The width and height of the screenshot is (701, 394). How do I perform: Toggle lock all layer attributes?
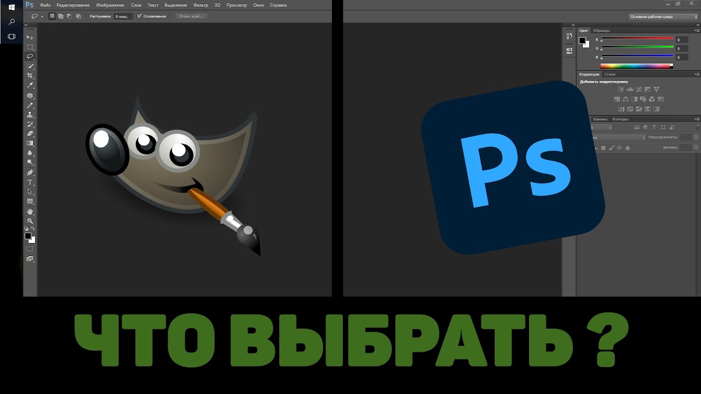point(628,148)
